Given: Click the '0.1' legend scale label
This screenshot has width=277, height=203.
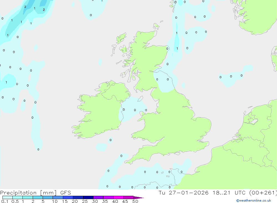Looking at the screenshot, I should tap(5, 201).
